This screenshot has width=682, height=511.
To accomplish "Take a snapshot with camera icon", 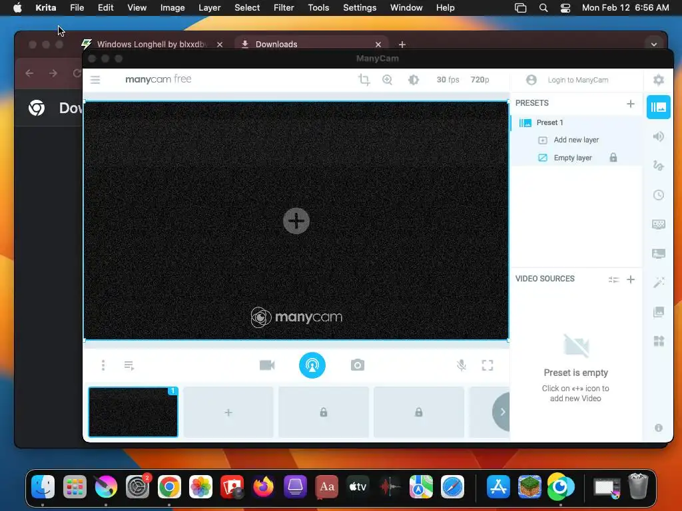I will pyautogui.click(x=358, y=365).
